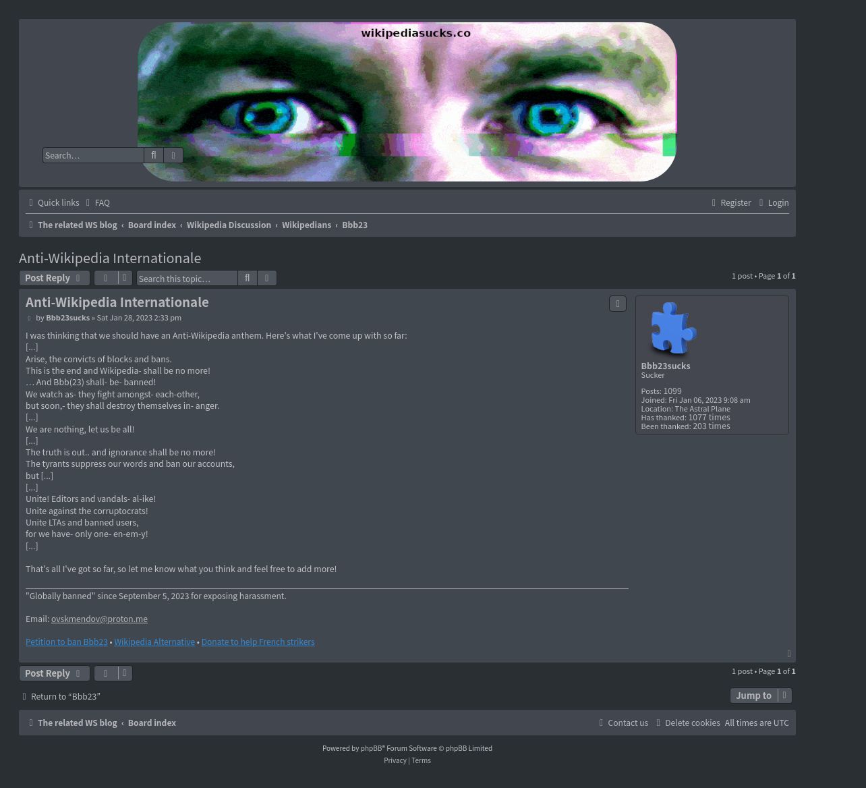Focus the header Search input field
Viewport: 866px width, 788px height.
(x=93, y=155)
